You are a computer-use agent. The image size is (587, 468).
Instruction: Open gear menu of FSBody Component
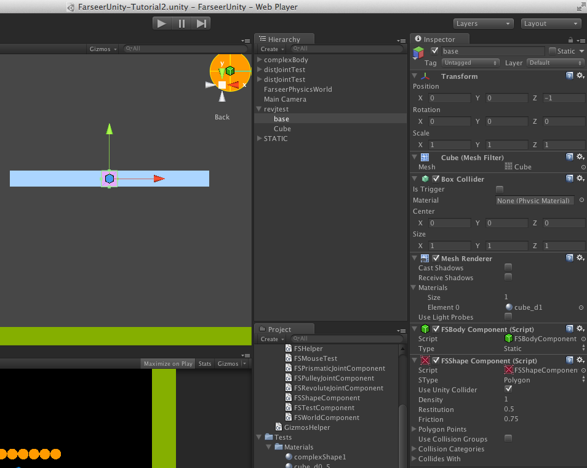tap(580, 328)
